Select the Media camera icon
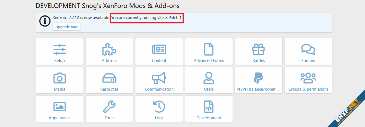The width and height of the screenshot is (365, 127). point(60,78)
